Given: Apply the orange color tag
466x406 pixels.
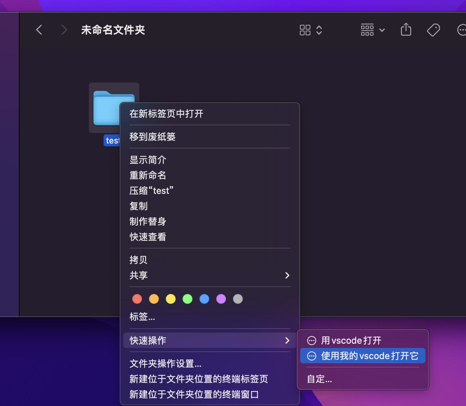Looking at the screenshot, I should pyautogui.click(x=154, y=299).
